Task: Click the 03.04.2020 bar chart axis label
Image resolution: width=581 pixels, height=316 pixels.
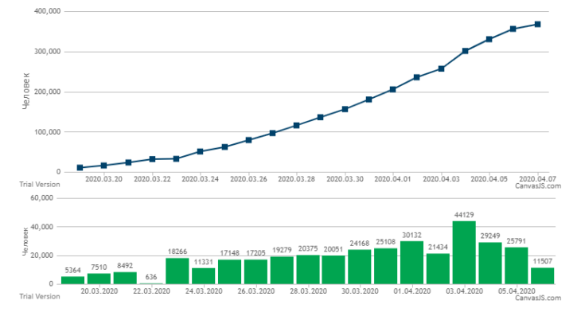Action: [x=464, y=291]
